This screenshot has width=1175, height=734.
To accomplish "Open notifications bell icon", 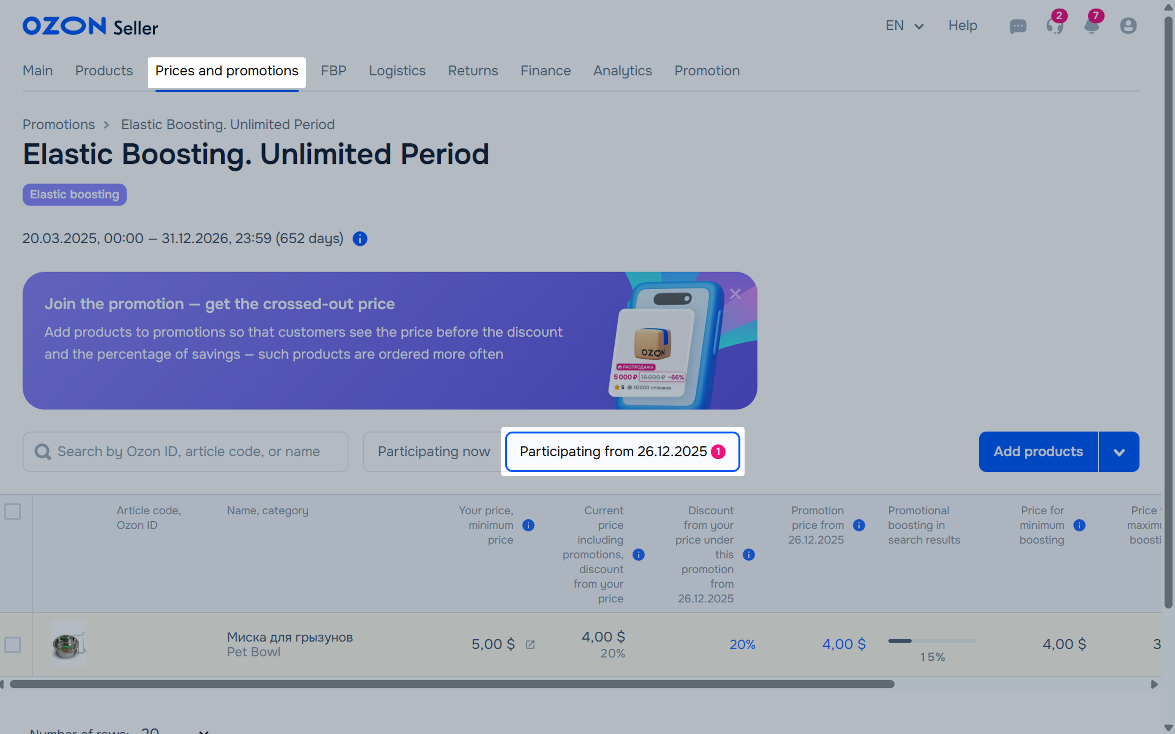I will (1091, 26).
